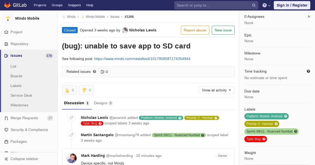Click help icon on sidebar Type::Bug label
This screenshot has width=315, height=165.
(x=264, y=139)
